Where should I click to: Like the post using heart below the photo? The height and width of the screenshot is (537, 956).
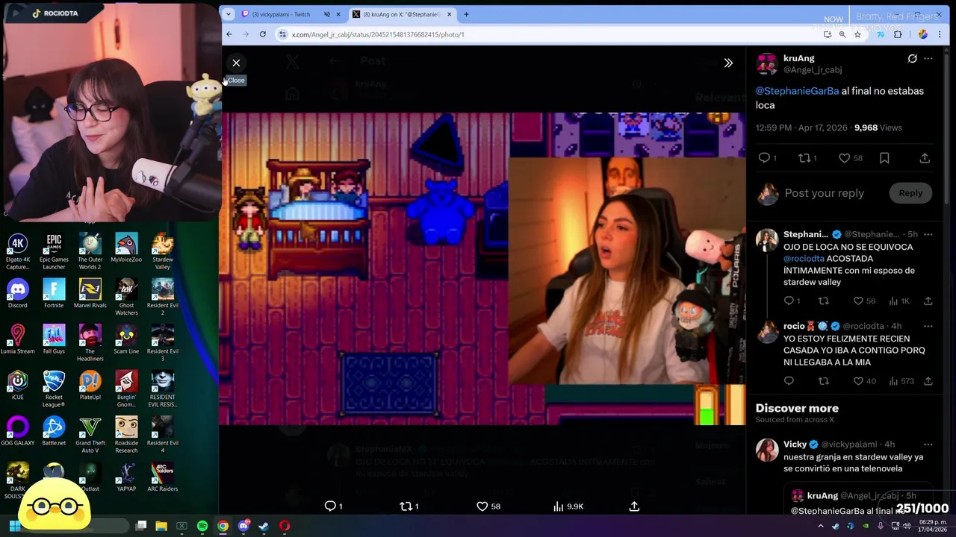pyautogui.click(x=482, y=506)
